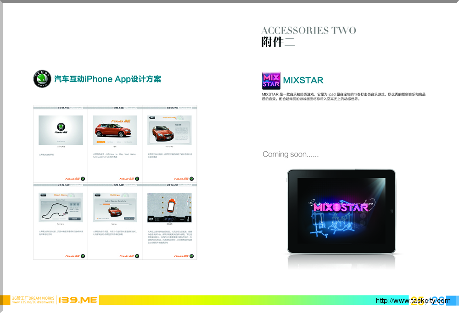Viewport: 459px width, 313px height.
Task: Click Fabia logo under the gameplay card
Action: click(184, 256)
